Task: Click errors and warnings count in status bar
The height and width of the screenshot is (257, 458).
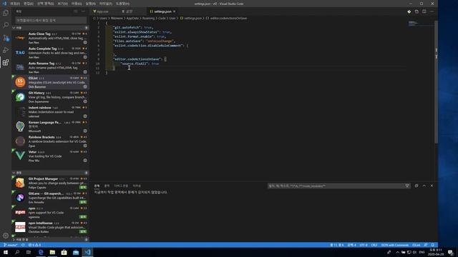Action: (34, 245)
